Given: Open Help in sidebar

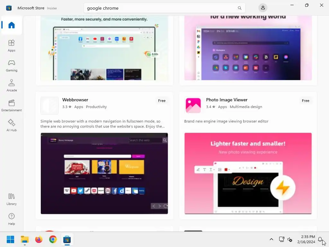Looking at the screenshot, I should click(12, 219).
